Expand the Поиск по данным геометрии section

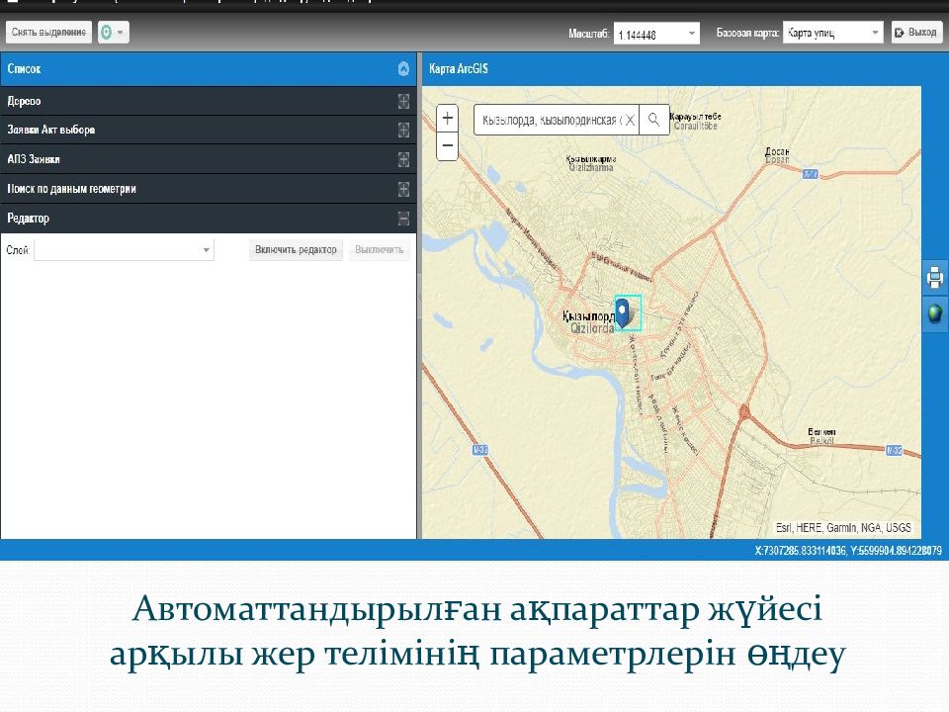(x=403, y=189)
